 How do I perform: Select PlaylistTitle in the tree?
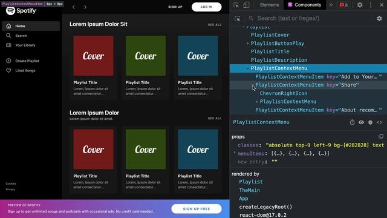(x=270, y=51)
